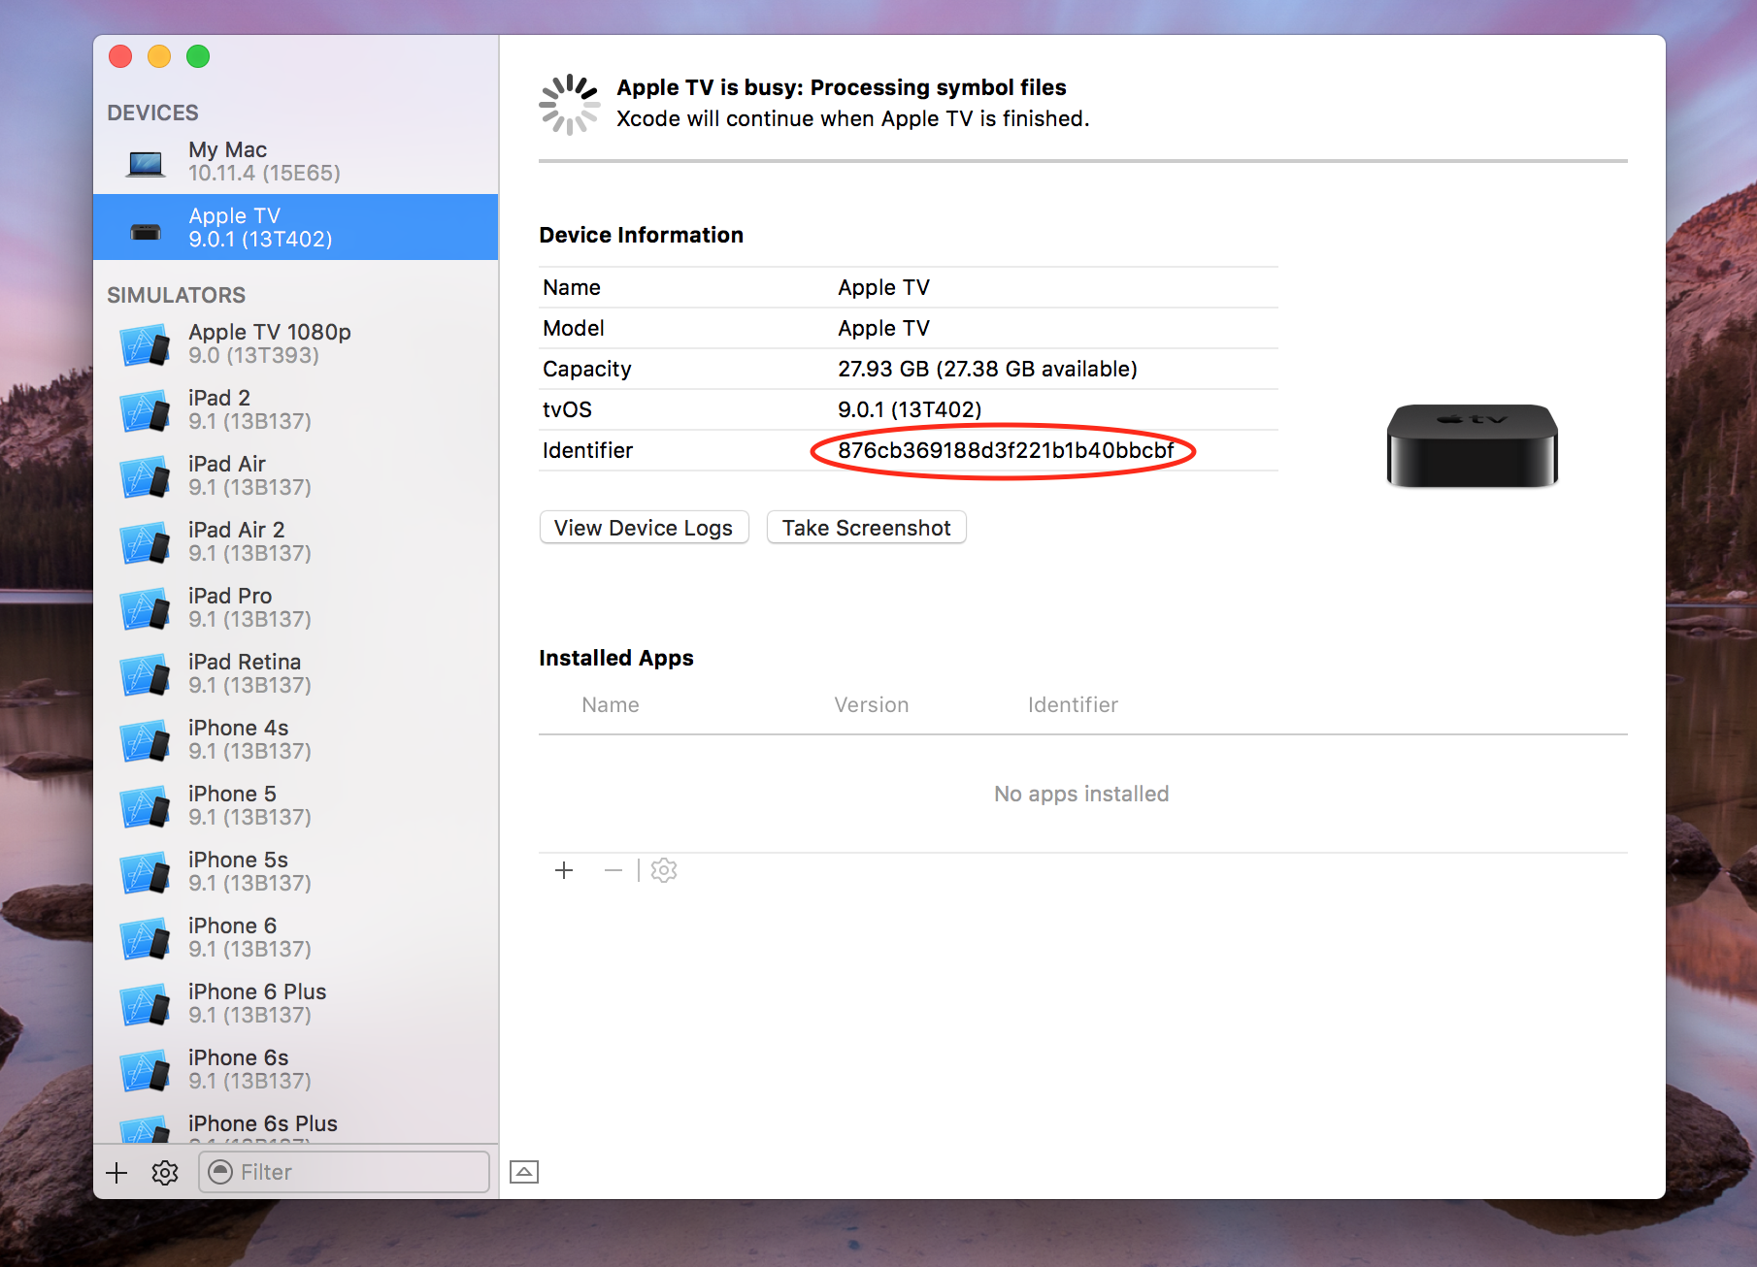The height and width of the screenshot is (1267, 1757).
Task: Focus the Filter search field
Action: click(344, 1172)
